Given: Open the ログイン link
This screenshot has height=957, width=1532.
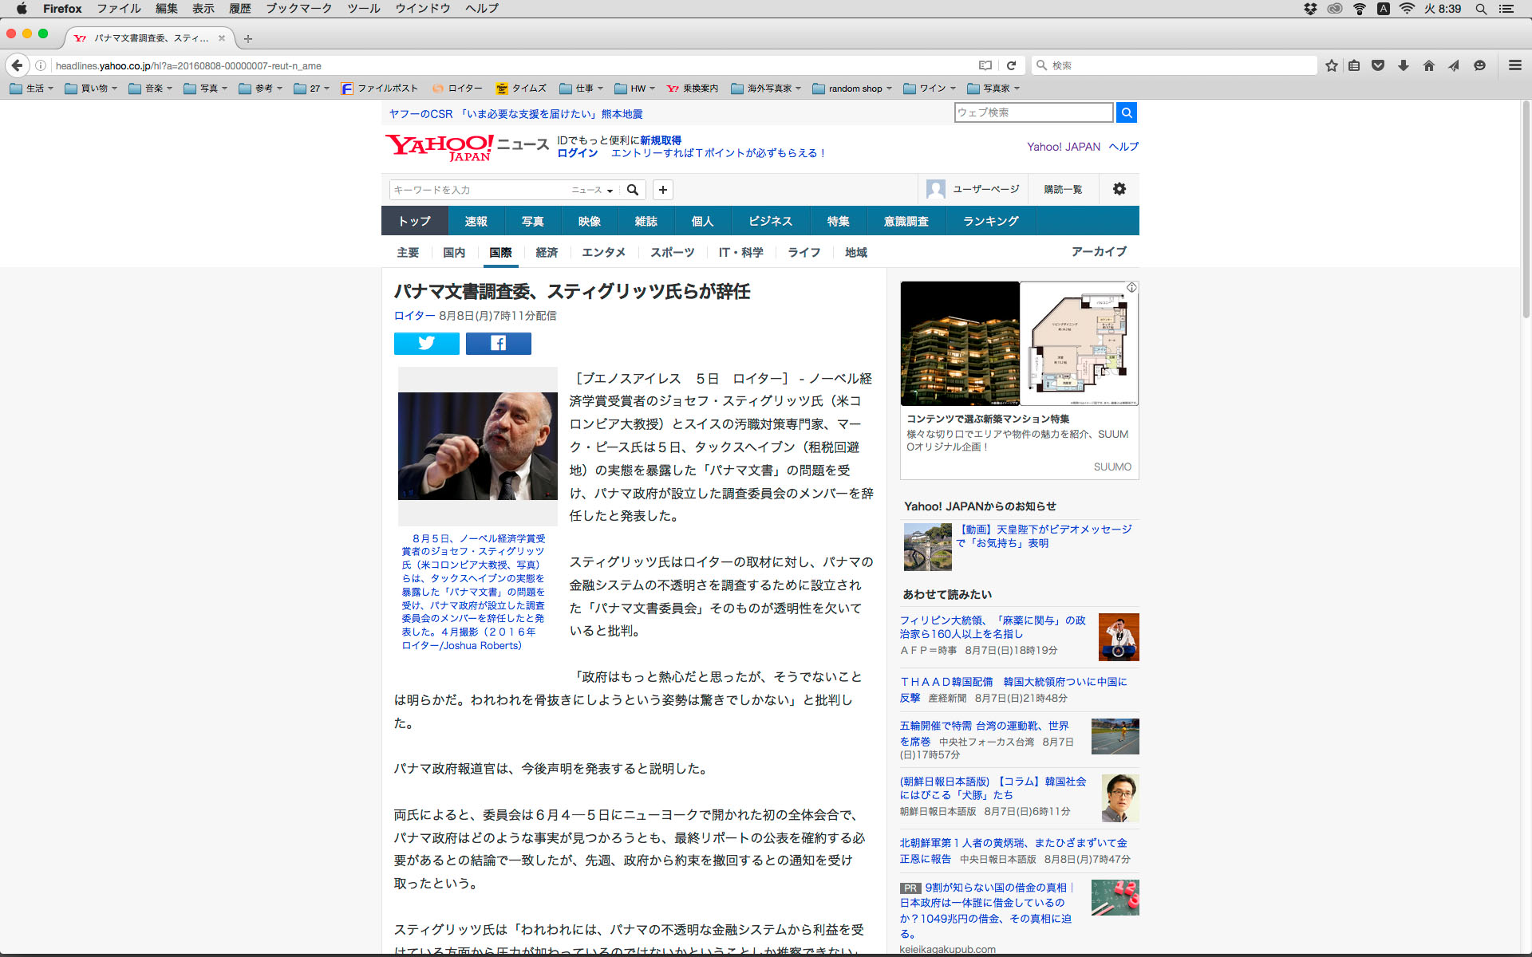Looking at the screenshot, I should coord(577,153).
